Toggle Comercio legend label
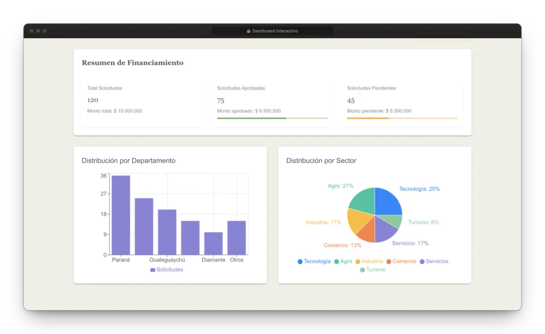Image resolution: width=545 pixels, height=334 pixels. [404, 261]
